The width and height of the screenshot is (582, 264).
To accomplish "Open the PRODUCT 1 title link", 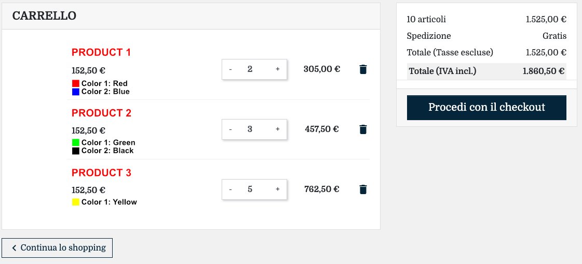I will [x=101, y=53].
